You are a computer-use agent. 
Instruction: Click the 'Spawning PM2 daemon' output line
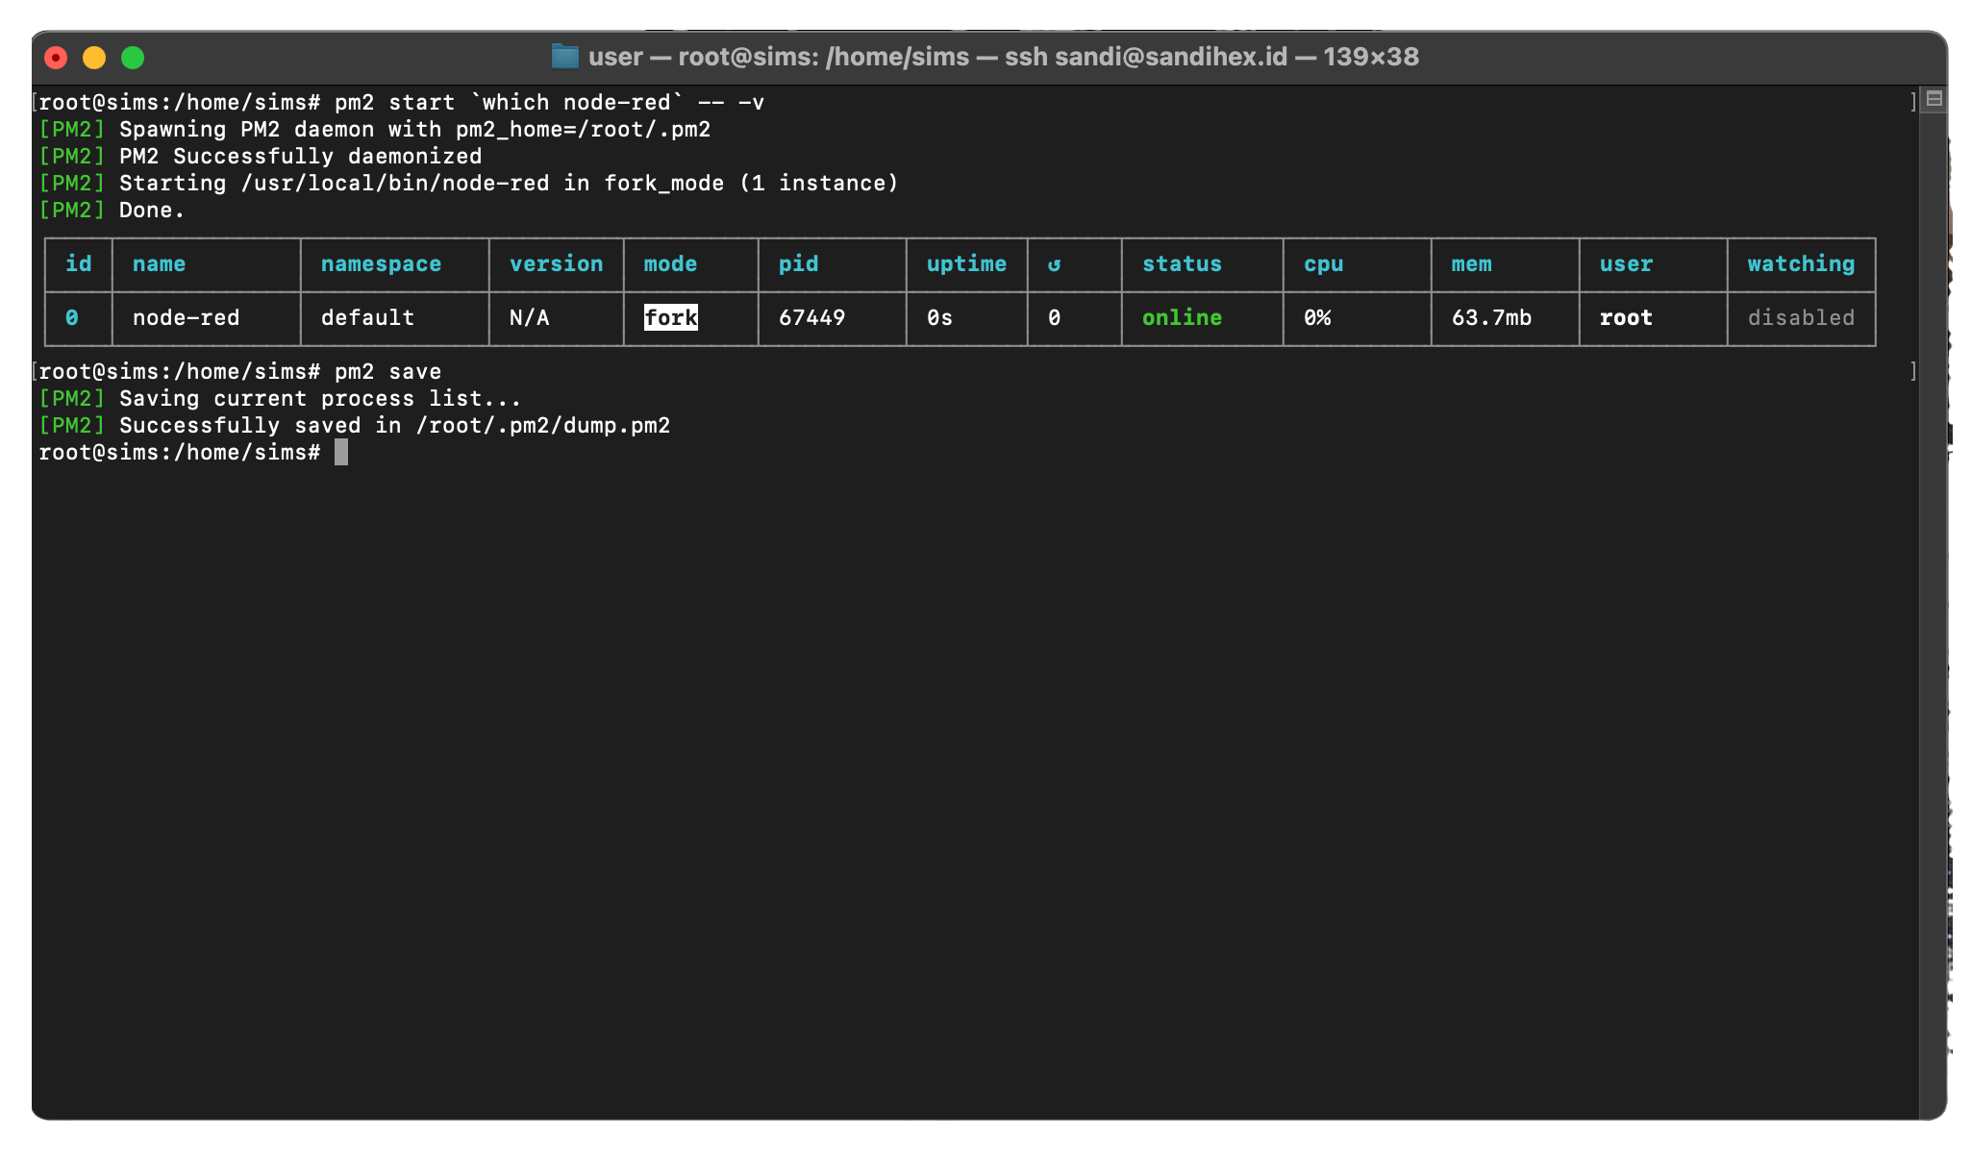[x=374, y=129]
